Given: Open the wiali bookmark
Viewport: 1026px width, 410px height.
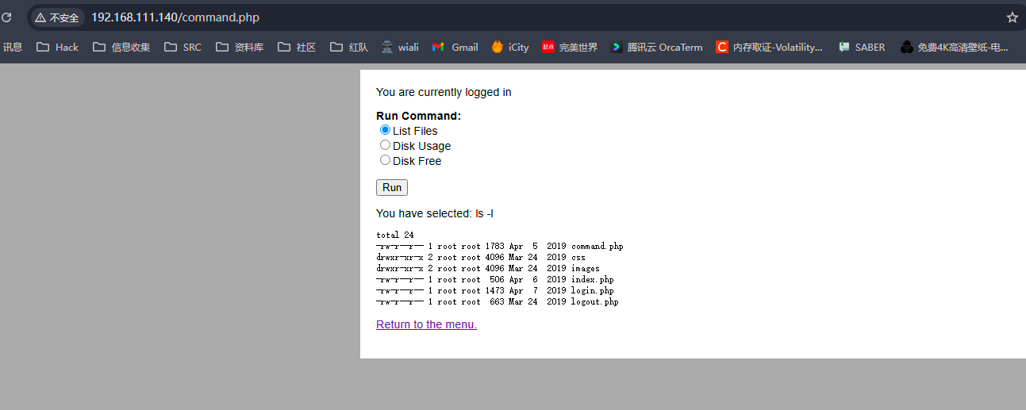Looking at the screenshot, I should [x=399, y=47].
